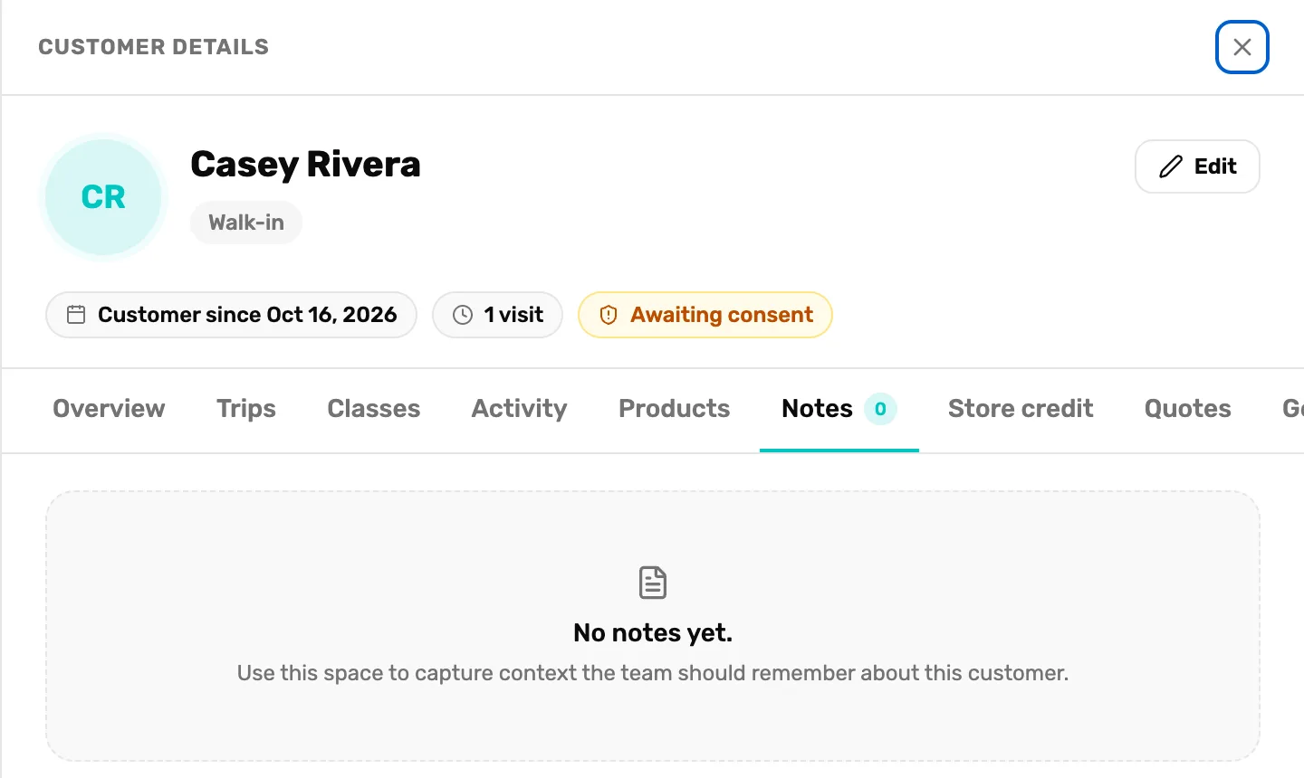Viewport: 1304px width, 778px height.
Task: Open the Classes tab
Action: tap(374, 409)
